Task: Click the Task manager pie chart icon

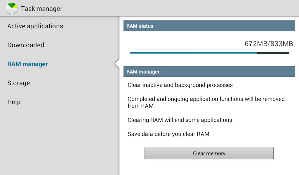Action: tap(12, 8)
